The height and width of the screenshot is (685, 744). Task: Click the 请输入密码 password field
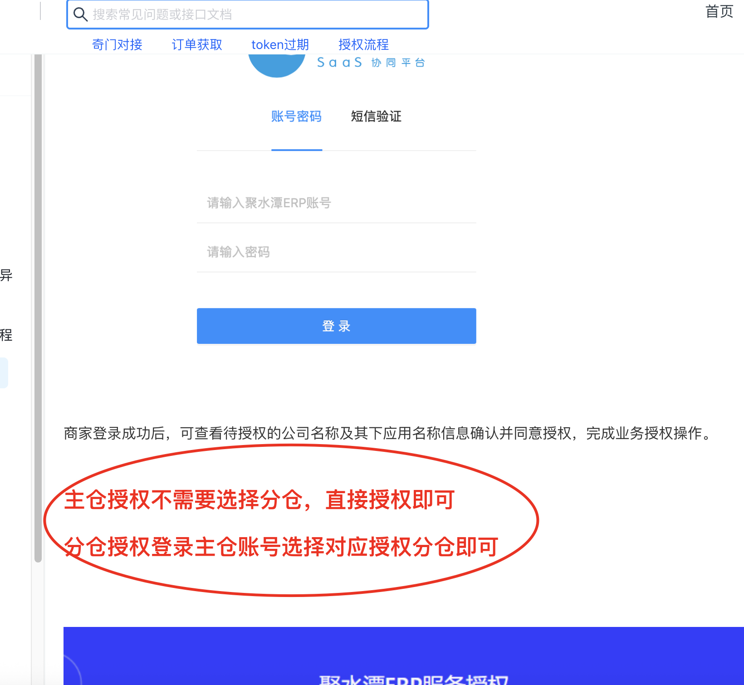[x=337, y=252]
